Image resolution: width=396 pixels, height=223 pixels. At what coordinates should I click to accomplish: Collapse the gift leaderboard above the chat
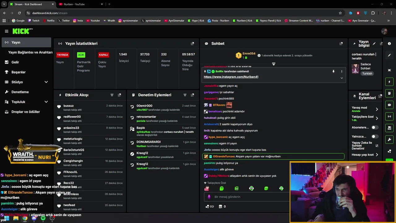pos(273,64)
